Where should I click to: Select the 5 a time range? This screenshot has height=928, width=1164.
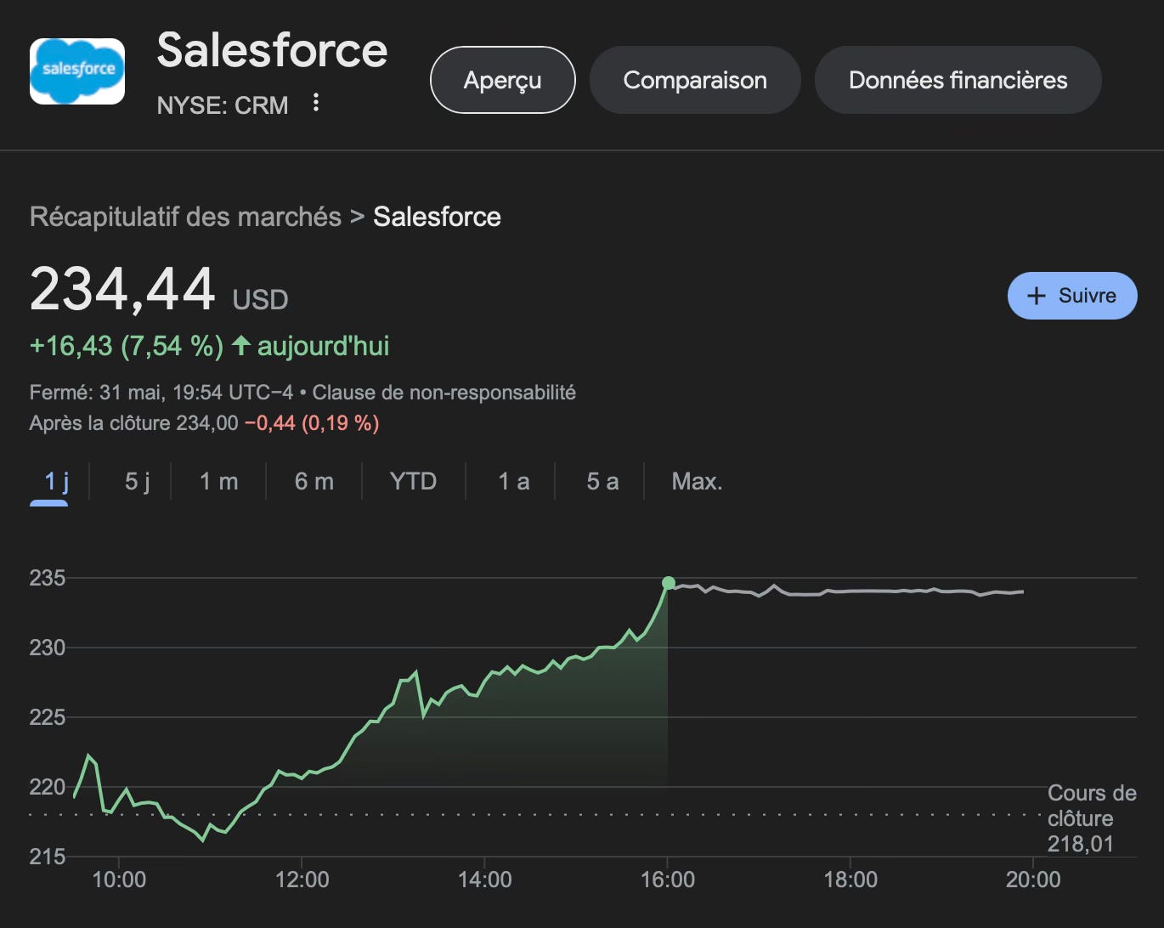pos(602,482)
